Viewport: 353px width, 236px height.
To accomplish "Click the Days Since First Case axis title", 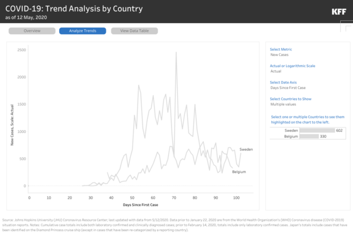I will click(x=141, y=205).
